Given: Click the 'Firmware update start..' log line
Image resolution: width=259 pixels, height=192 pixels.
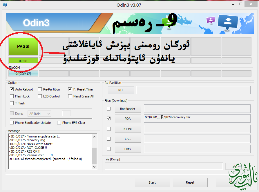Looking at the screenshot, I should click(35, 136).
